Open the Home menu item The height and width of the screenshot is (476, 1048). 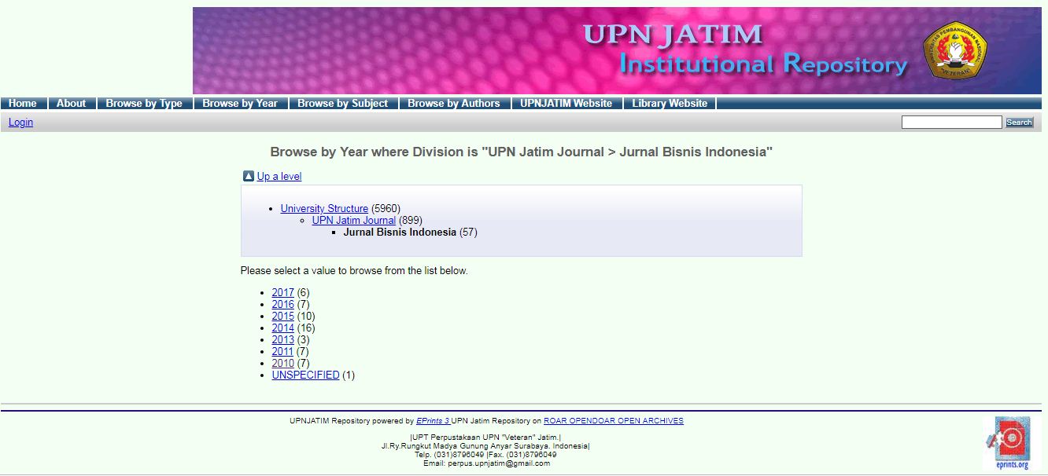pos(23,104)
